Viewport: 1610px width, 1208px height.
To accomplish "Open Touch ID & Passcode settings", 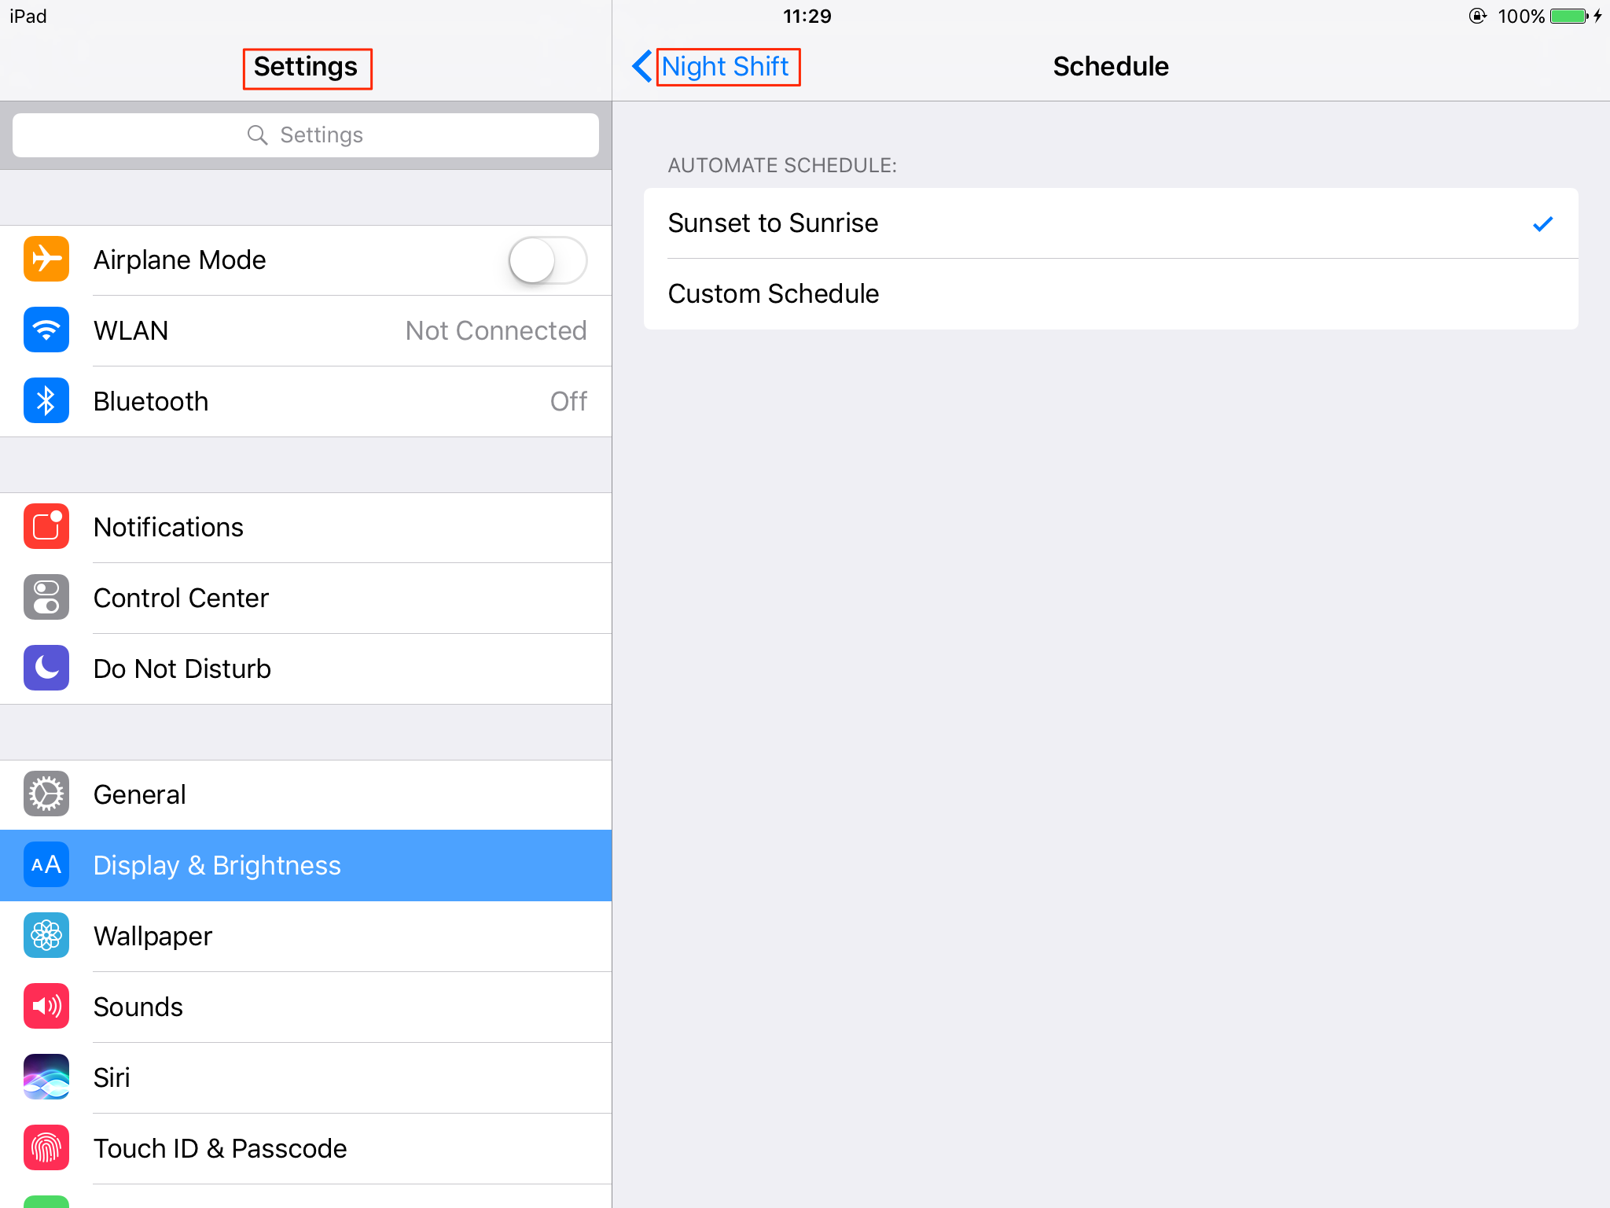I will pos(306,1148).
